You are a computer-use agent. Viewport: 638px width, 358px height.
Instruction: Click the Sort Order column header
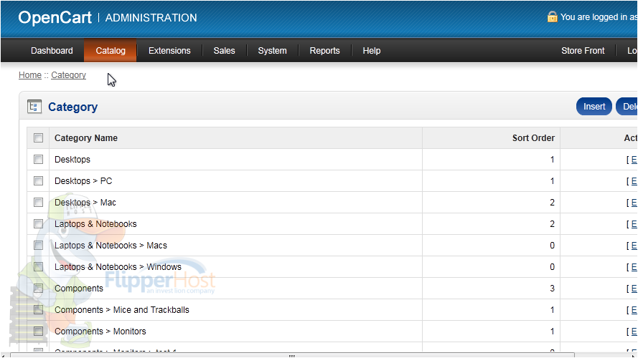coord(533,138)
